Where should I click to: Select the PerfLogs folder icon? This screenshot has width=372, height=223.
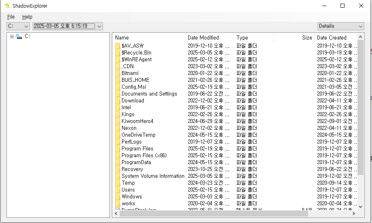tap(118, 142)
